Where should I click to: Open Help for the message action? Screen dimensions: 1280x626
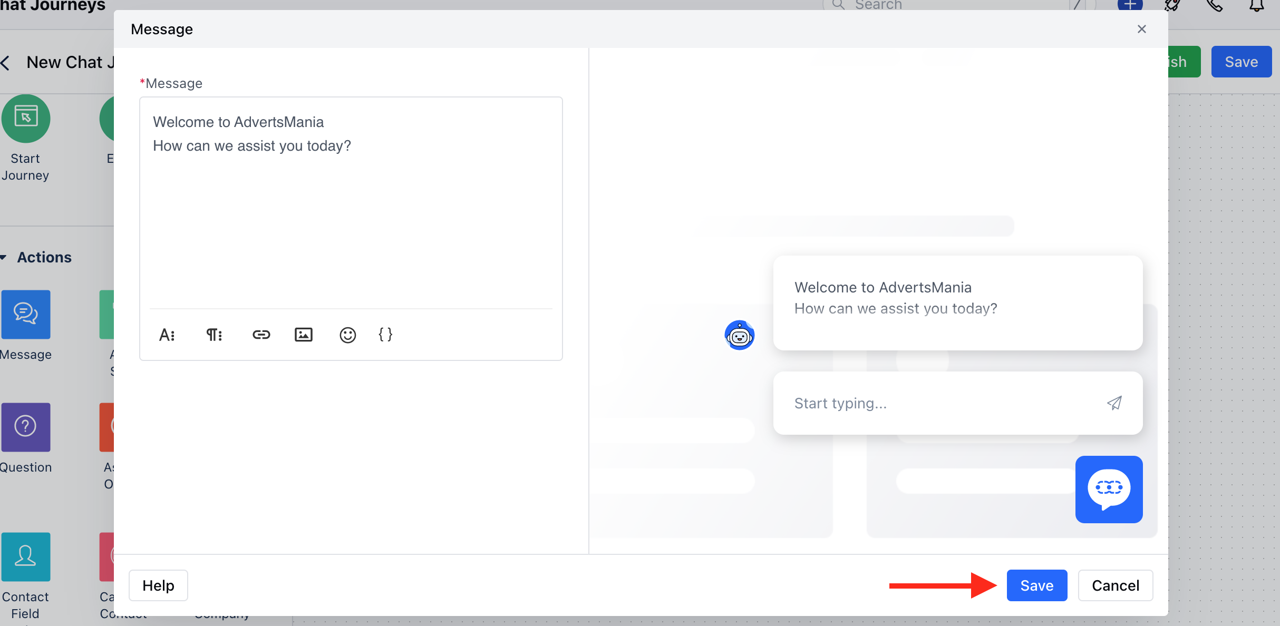click(158, 585)
